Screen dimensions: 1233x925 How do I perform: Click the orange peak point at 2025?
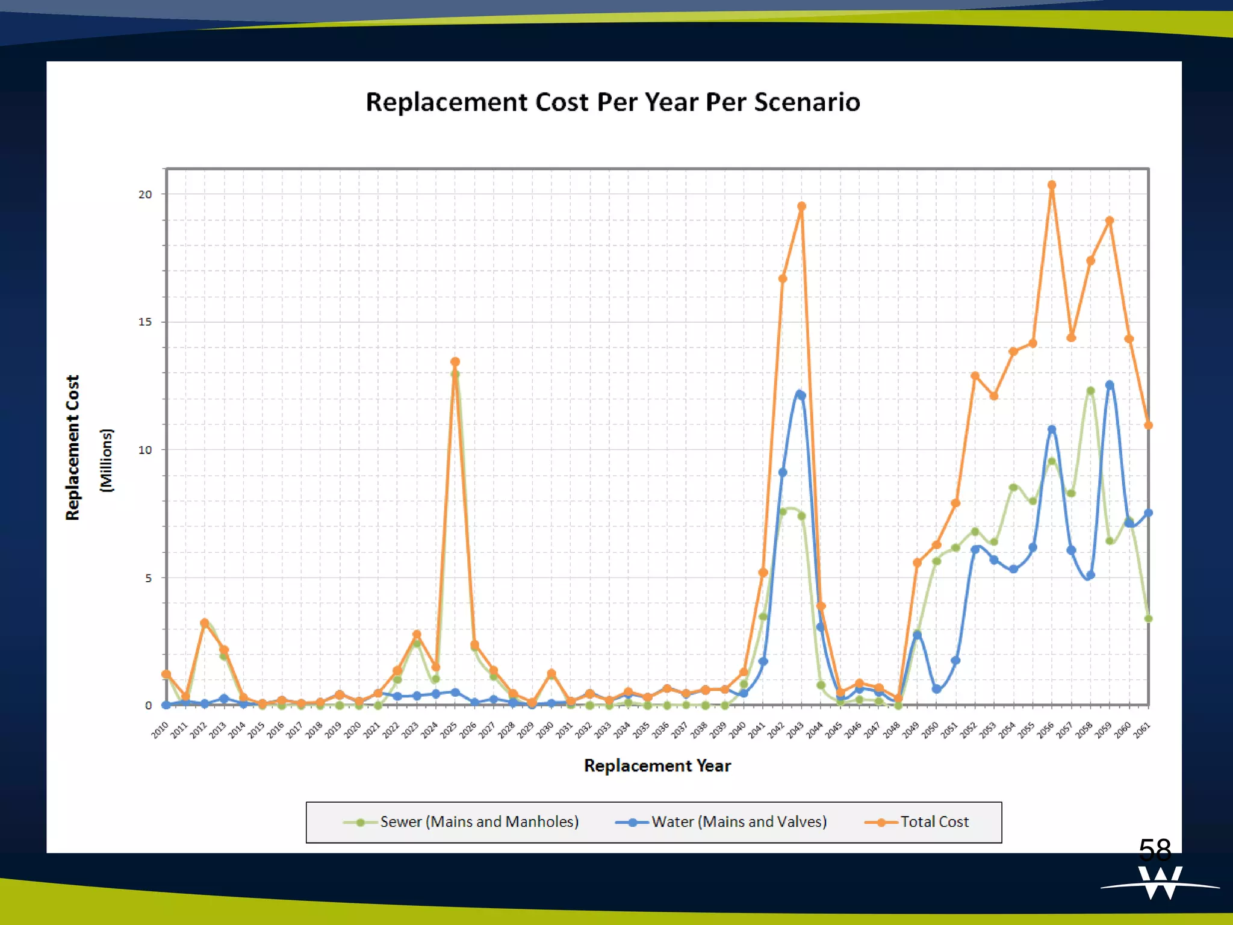click(x=455, y=362)
